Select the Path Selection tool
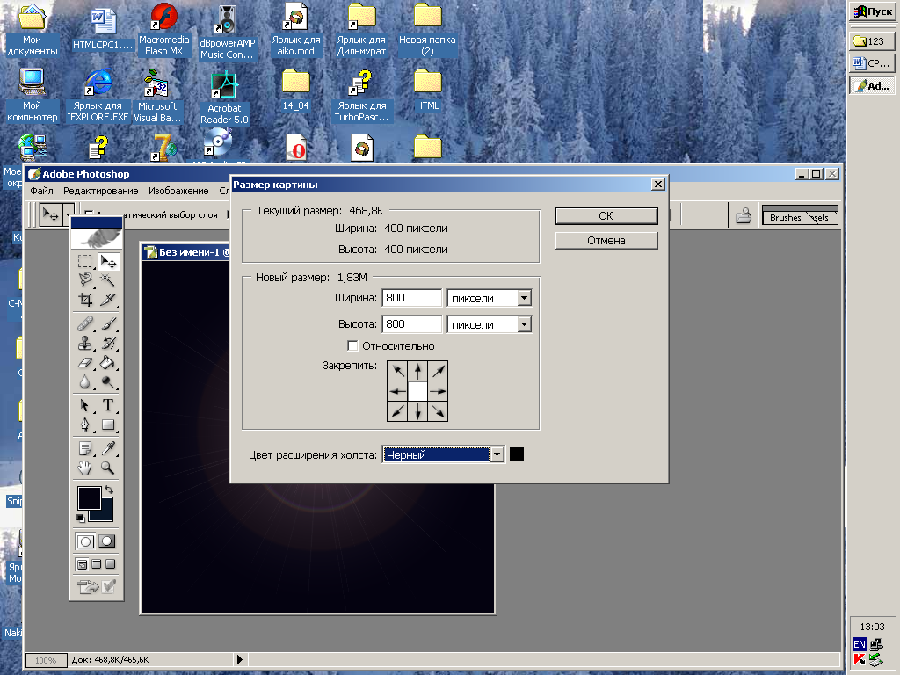Screen dimensions: 900x675 point(85,406)
